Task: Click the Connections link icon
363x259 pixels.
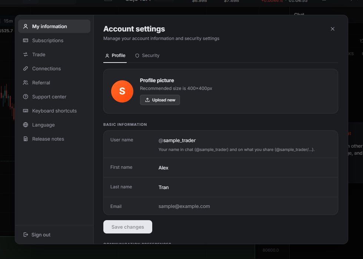Action: coord(26,68)
